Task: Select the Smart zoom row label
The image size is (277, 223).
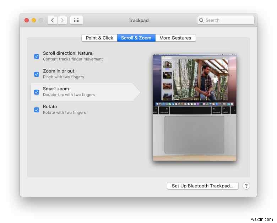Action: [56, 89]
